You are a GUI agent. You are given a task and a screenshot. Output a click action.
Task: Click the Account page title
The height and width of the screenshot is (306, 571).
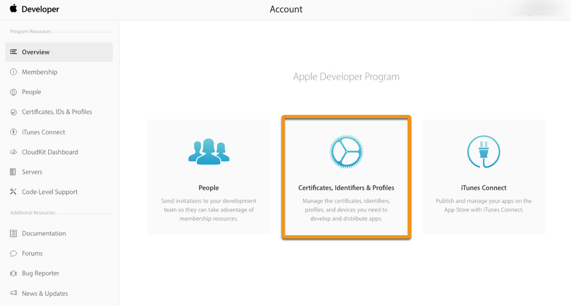pyautogui.click(x=286, y=9)
